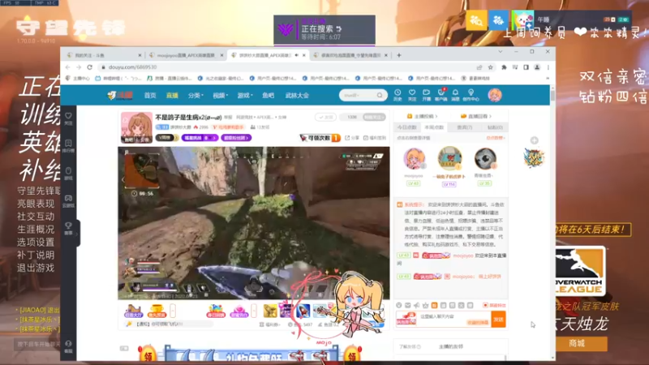Viewport: 649px width, 365px height.
Task: Click the Douyu logo
Action: tap(120, 95)
